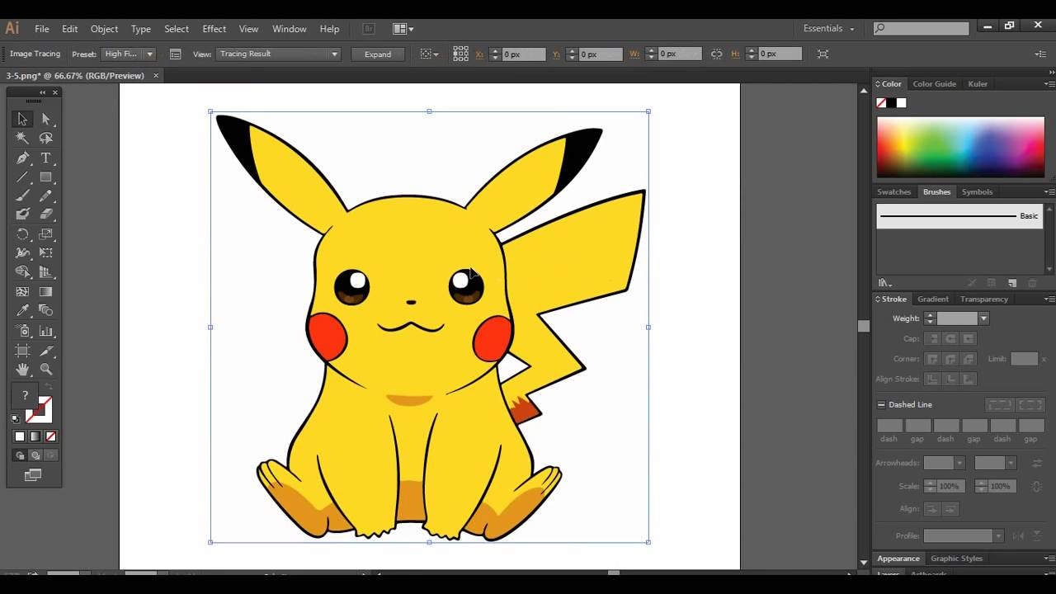The width and height of the screenshot is (1056, 594).
Task: Set fill to None in toolbox
Action: point(51,436)
